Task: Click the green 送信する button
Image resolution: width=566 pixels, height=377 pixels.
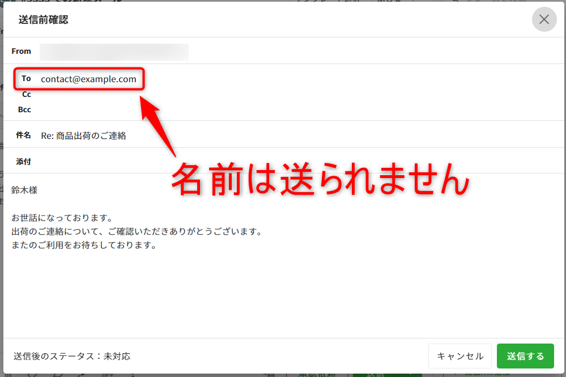Action: coord(525,356)
